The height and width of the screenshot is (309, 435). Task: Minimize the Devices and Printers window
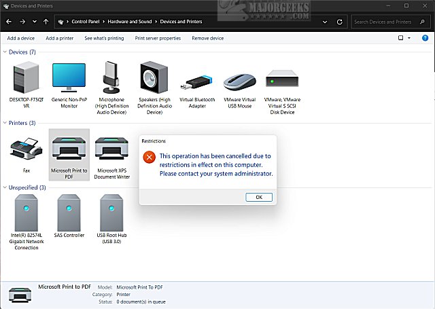point(388,5)
